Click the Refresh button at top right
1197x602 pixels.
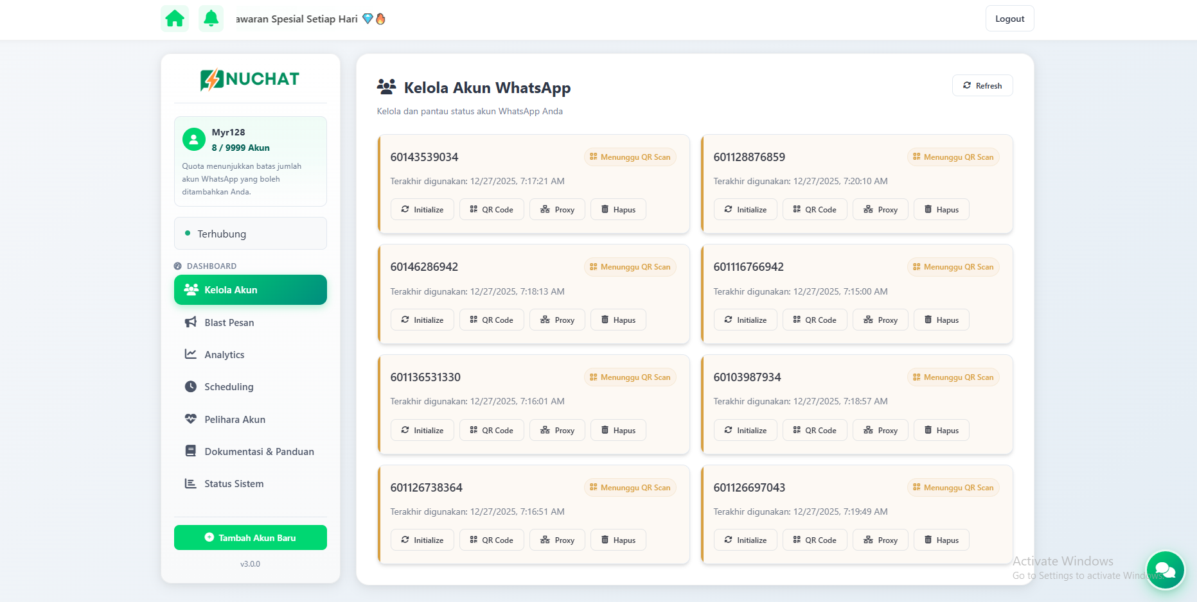pyautogui.click(x=982, y=85)
